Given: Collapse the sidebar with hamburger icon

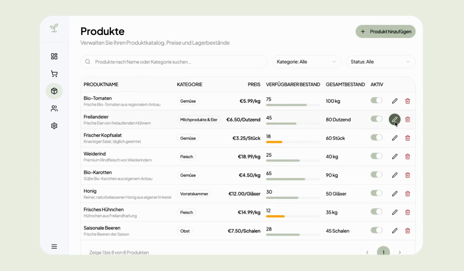Looking at the screenshot, I should tap(54, 246).
